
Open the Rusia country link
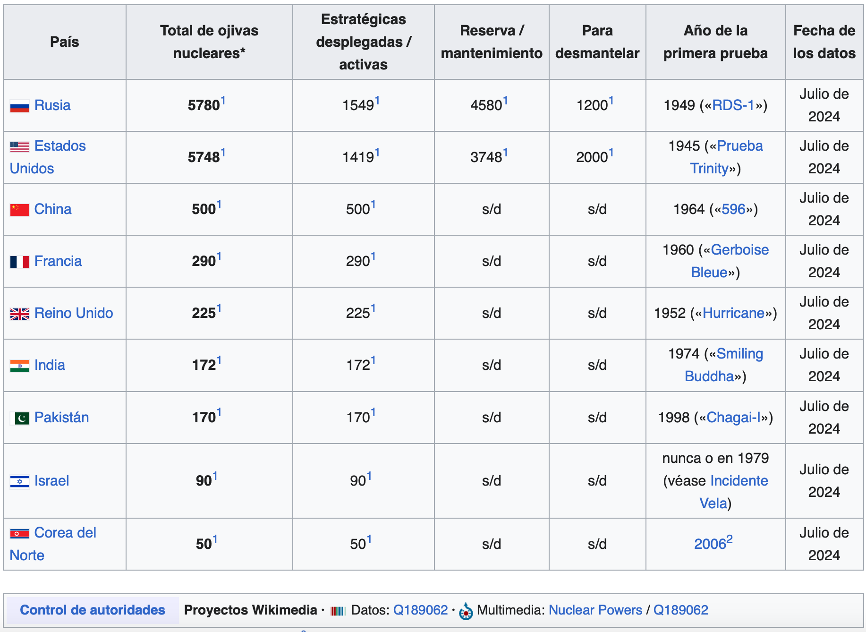(52, 105)
